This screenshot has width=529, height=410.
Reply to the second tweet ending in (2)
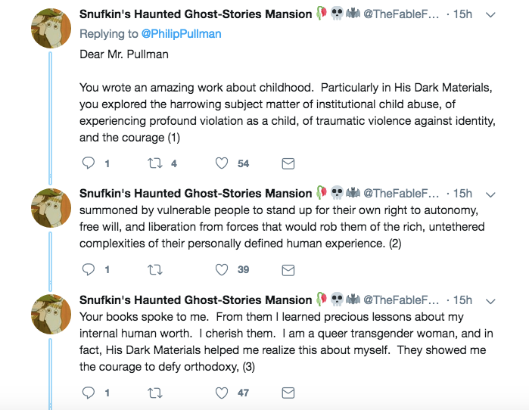88,269
